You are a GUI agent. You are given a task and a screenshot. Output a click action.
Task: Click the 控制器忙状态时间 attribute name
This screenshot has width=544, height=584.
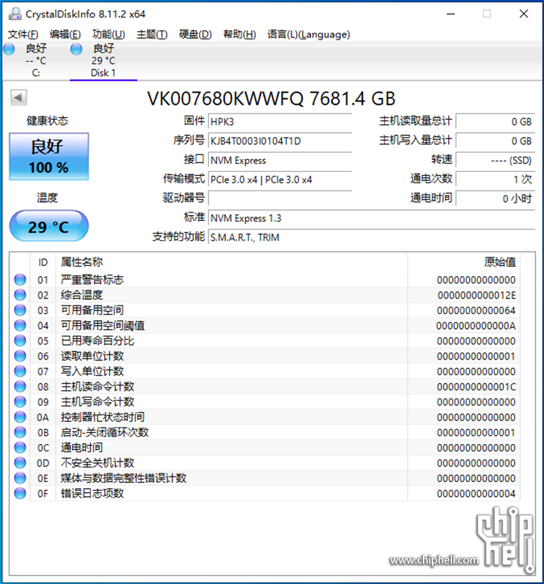click(x=103, y=417)
